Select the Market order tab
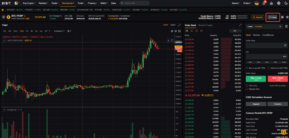This screenshot has height=138, width=289. pos(257,35)
